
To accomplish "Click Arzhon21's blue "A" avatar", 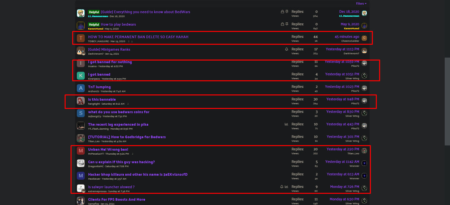I will tap(81, 88).
